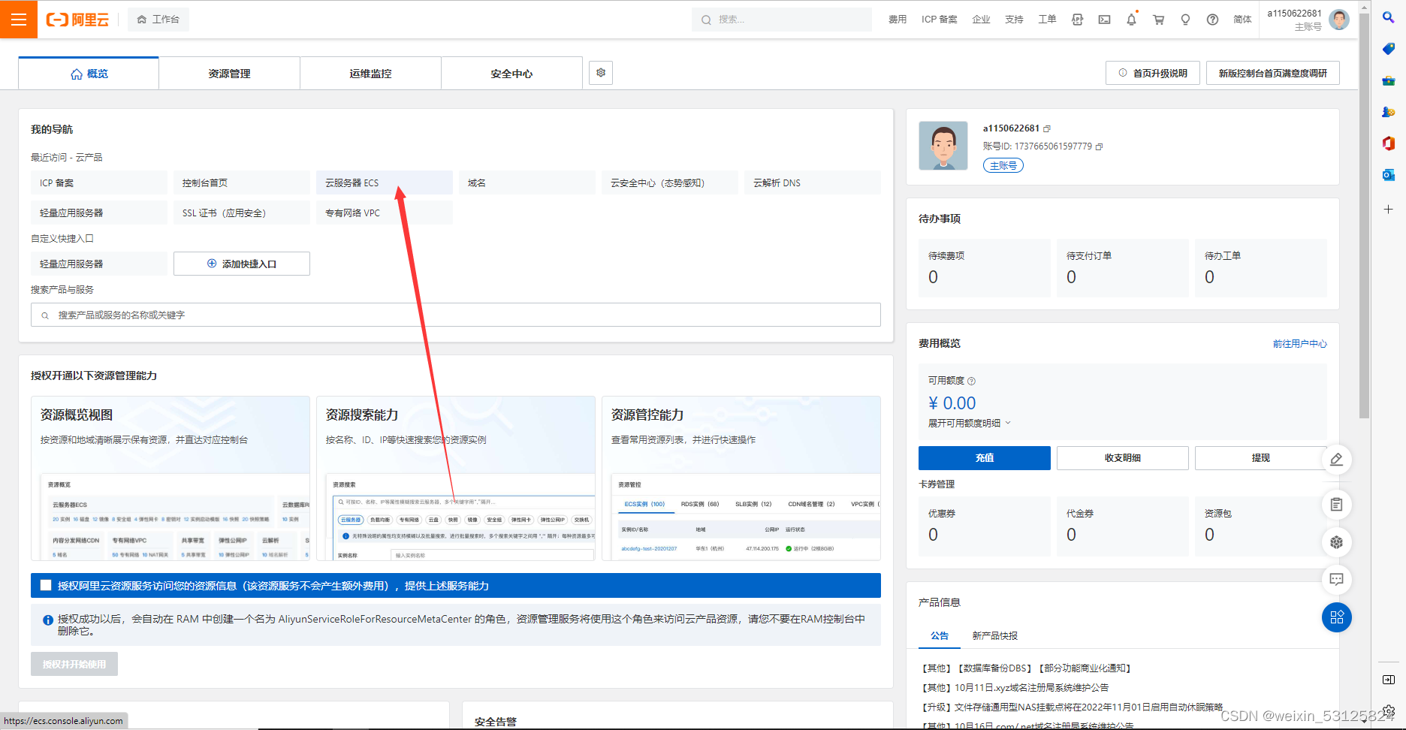Focus the product and service search field
This screenshot has width=1406, height=730.
point(455,315)
